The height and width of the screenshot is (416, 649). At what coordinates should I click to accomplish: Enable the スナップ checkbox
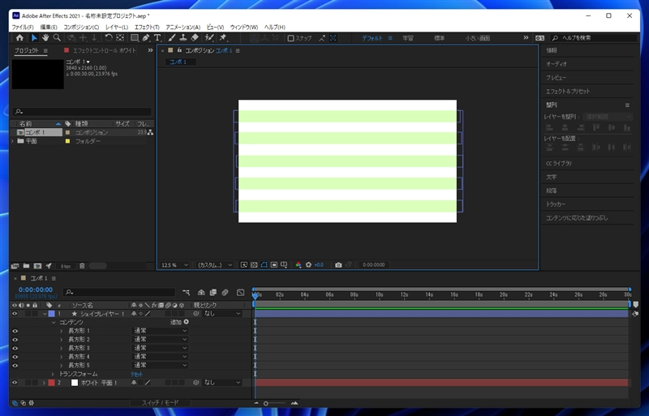(291, 37)
